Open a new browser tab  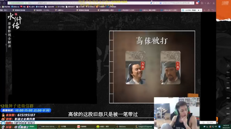click(x=204, y=10)
